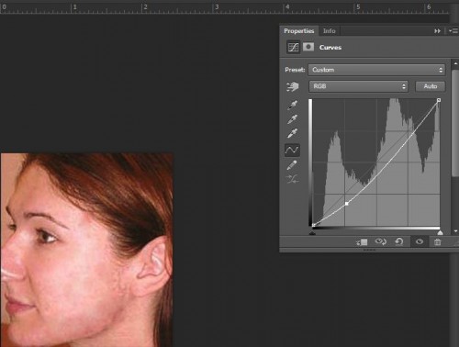Click the portrait photo on the canvas
459x347 pixels.
point(87,251)
